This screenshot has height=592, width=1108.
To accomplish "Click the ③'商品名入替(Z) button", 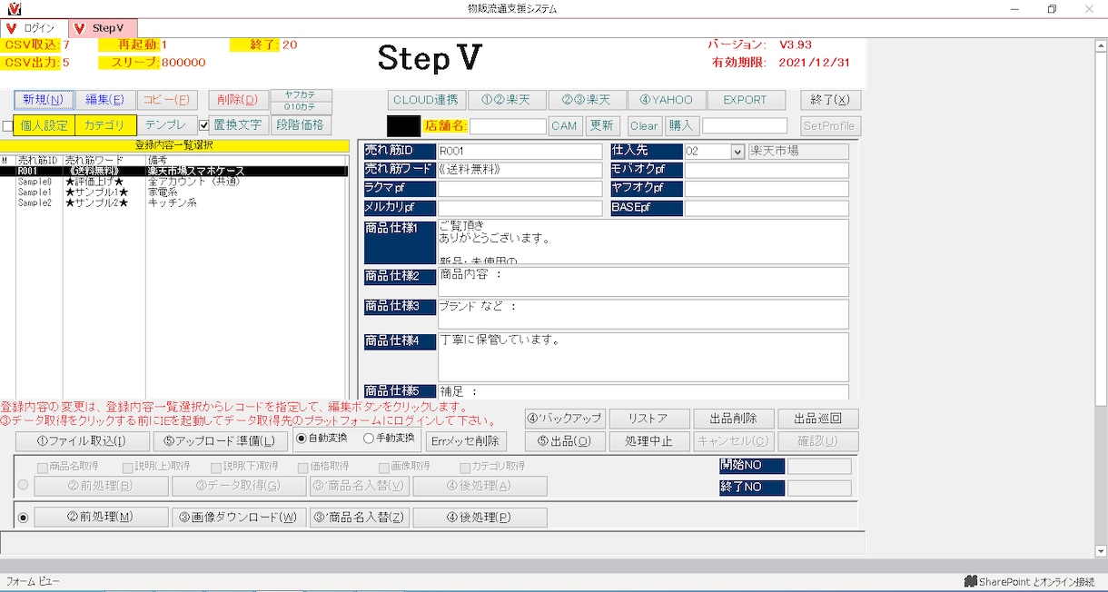I will pyautogui.click(x=360, y=518).
